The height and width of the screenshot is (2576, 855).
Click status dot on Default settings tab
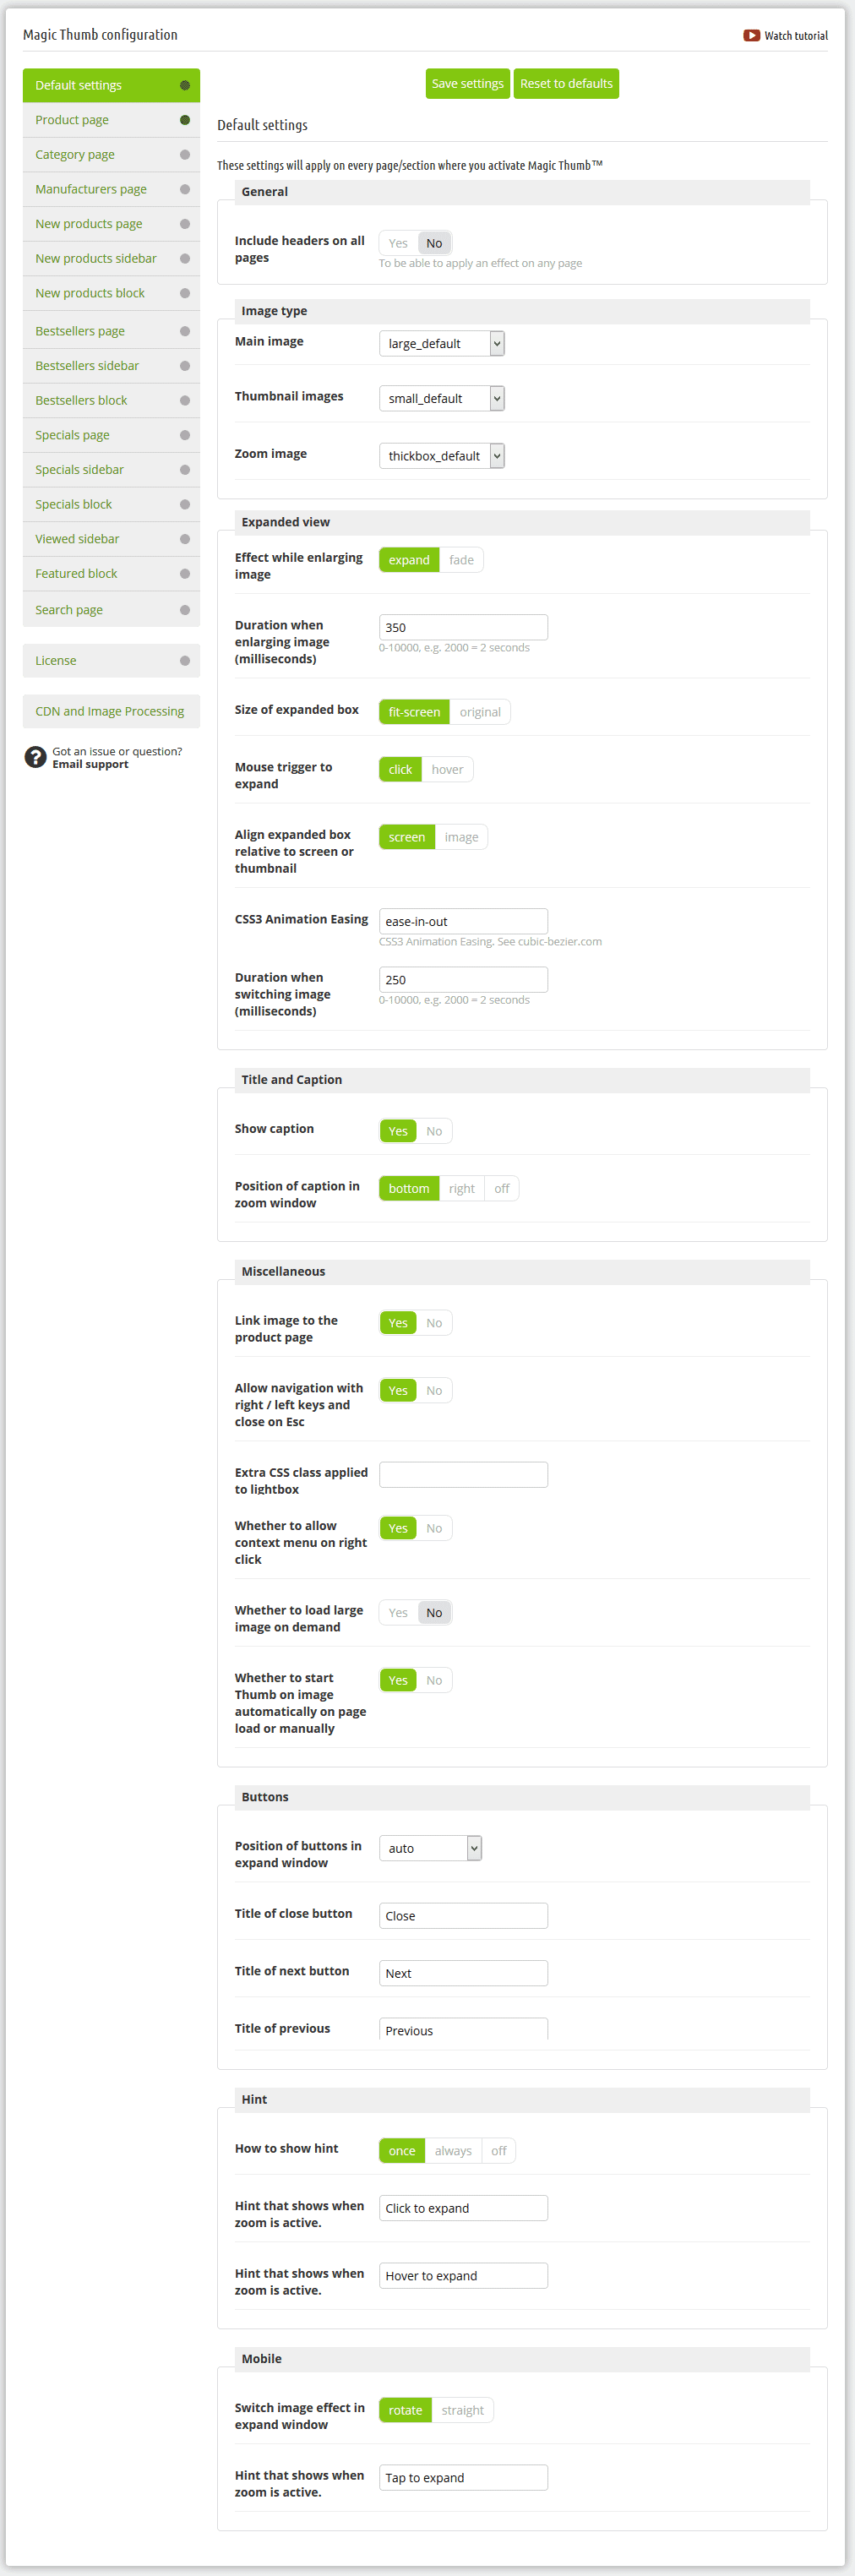tap(185, 85)
